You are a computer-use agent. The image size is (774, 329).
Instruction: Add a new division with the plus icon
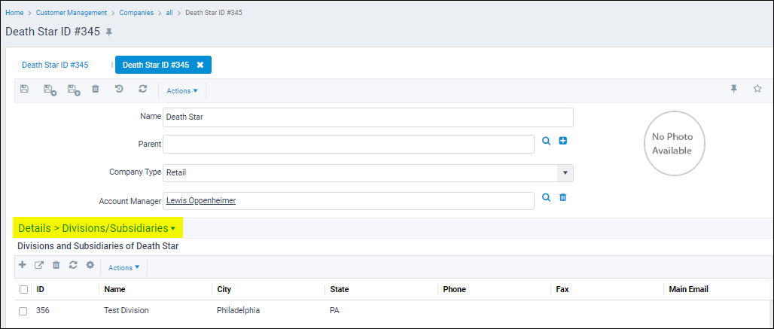pyautogui.click(x=23, y=265)
